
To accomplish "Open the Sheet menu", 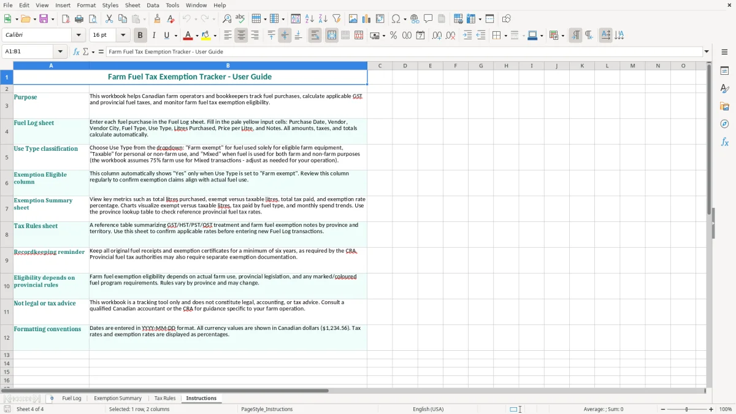I will click(x=132, y=5).
